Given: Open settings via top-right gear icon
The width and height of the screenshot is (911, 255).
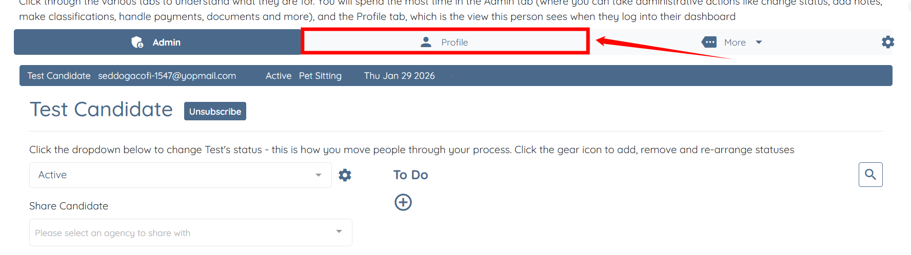Looking at the screenshot, I should pyautogui.click(x=888, y=42).
